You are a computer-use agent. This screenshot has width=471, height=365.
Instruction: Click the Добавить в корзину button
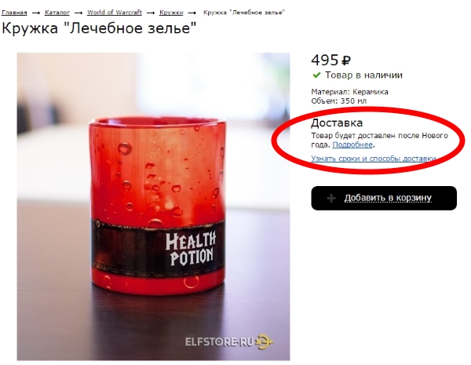click(x=384, y=198)
